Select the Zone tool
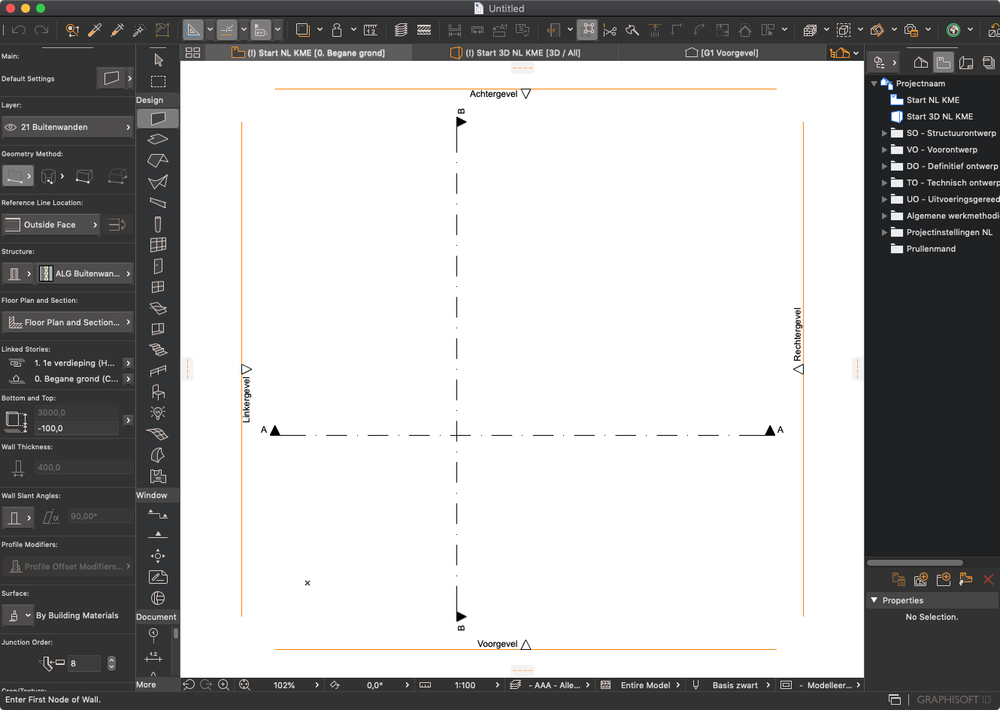The image size is (1000, 710). pos(158,476)
